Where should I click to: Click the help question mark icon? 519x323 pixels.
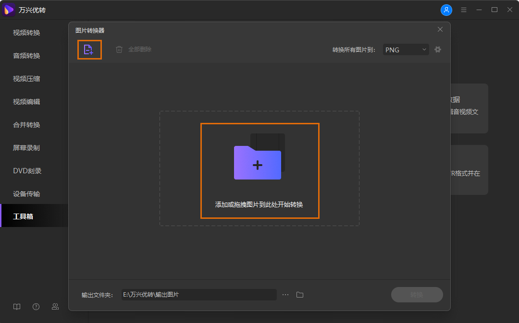pos(36,307)
